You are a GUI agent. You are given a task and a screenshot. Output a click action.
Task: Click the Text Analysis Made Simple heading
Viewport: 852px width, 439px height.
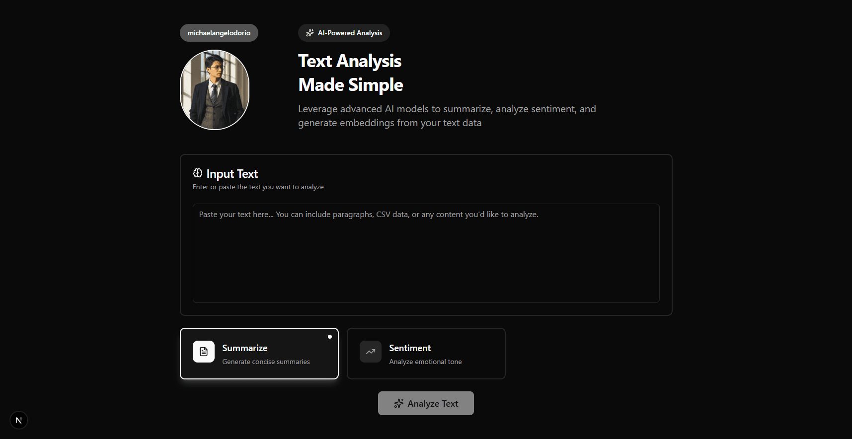tap(350, 73)
